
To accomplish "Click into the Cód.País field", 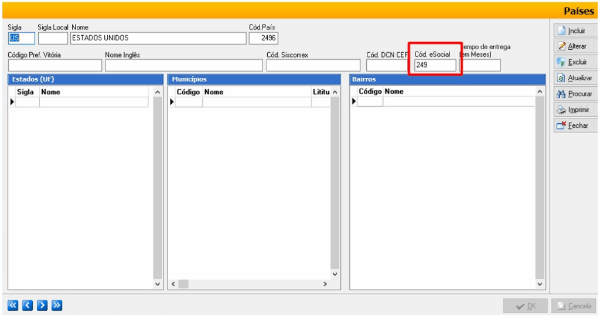I will point(263,39).
